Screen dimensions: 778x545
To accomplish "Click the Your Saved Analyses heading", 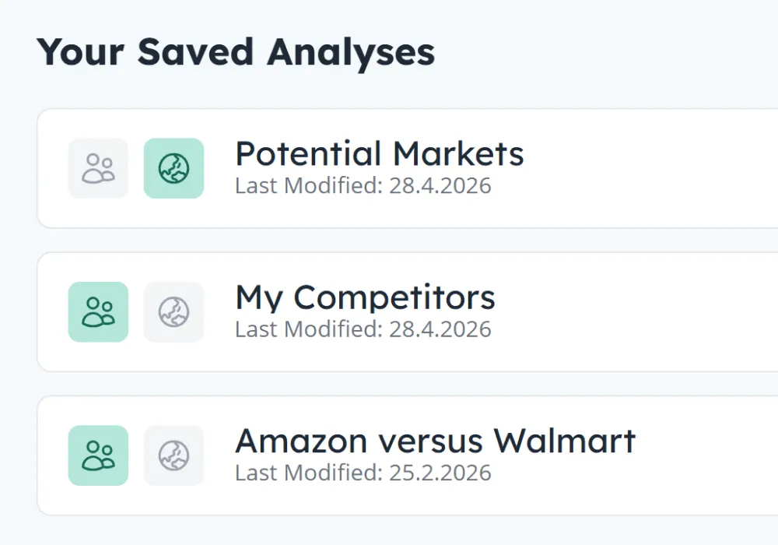I will click(x=237, y=51).
